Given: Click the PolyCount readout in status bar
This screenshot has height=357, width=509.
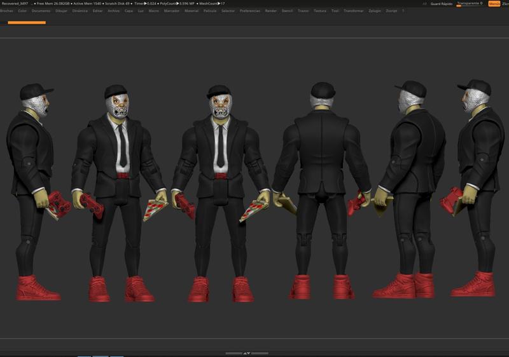Looking at the screenshot, I should (x=178, y=4).
